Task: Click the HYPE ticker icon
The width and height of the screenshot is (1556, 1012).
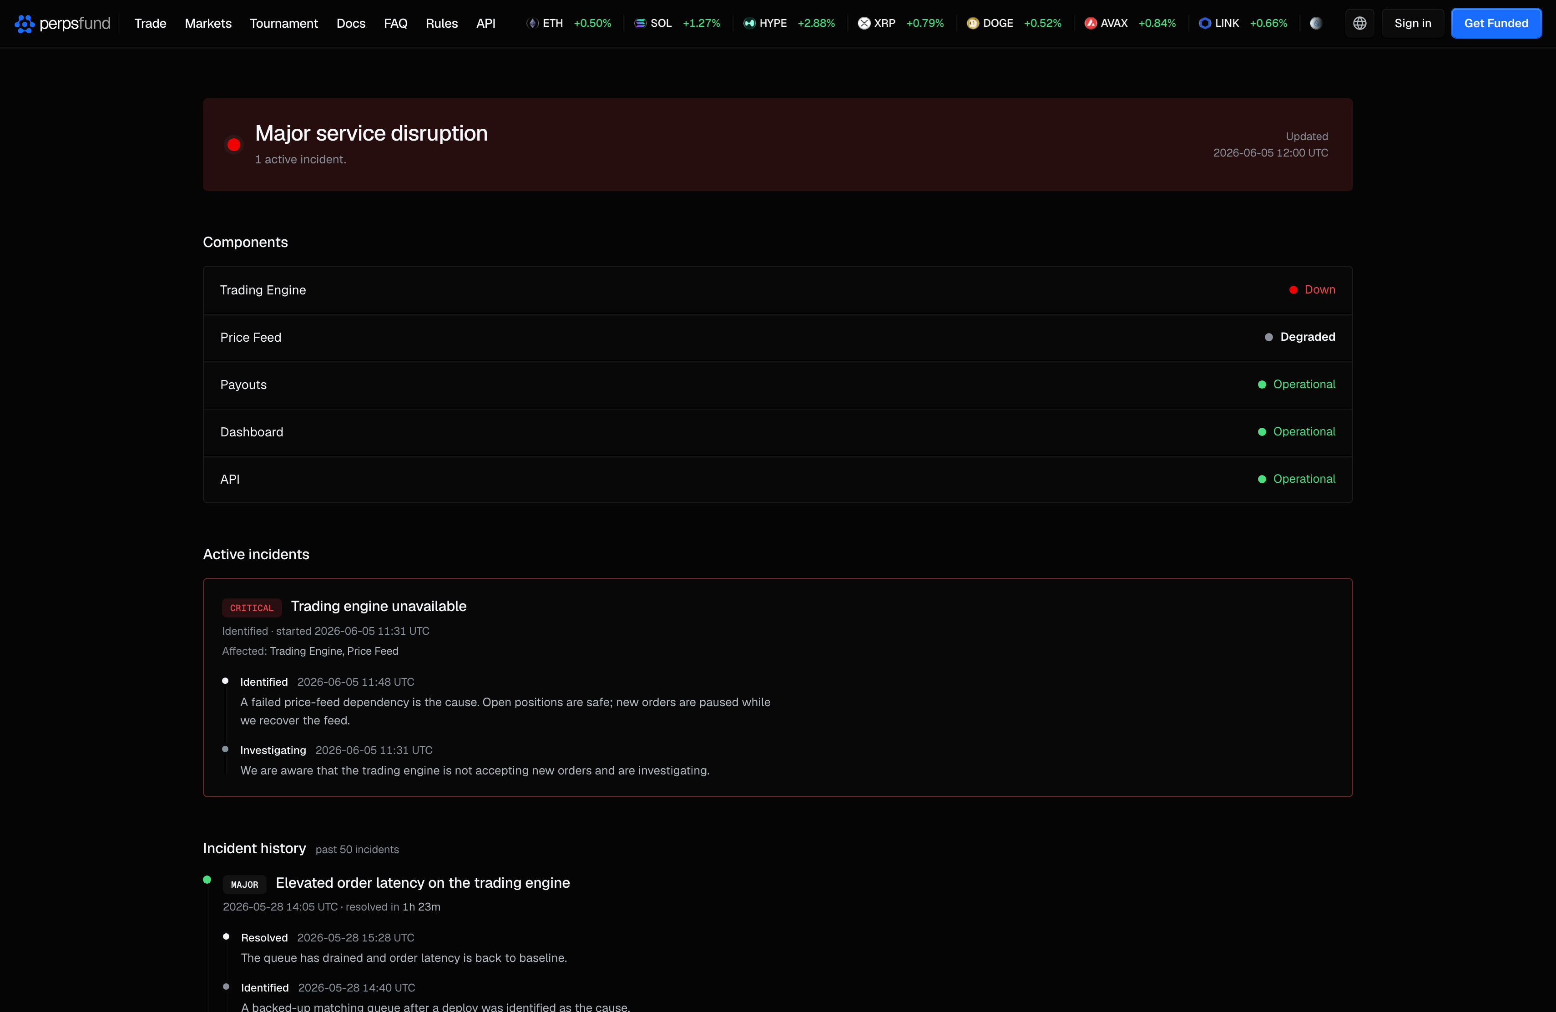Action: coord(748,24)
